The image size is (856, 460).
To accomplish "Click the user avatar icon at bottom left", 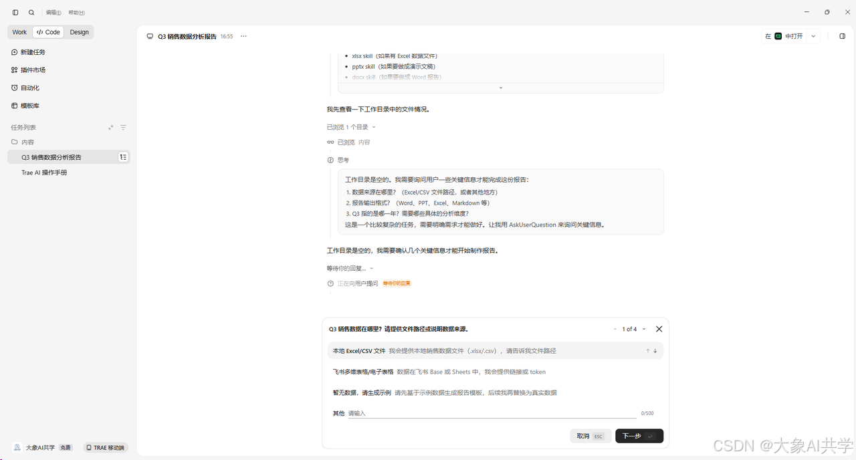I will coord(17,448).
